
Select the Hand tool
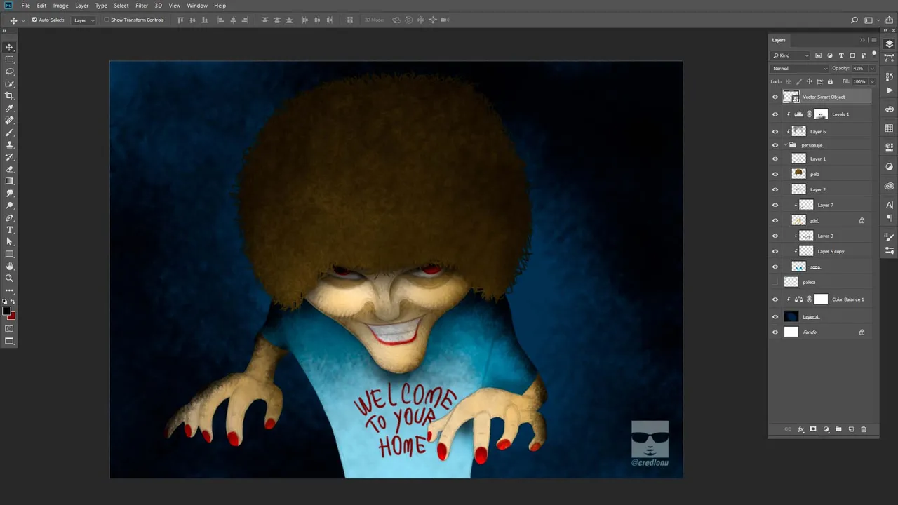click(9, 267)
